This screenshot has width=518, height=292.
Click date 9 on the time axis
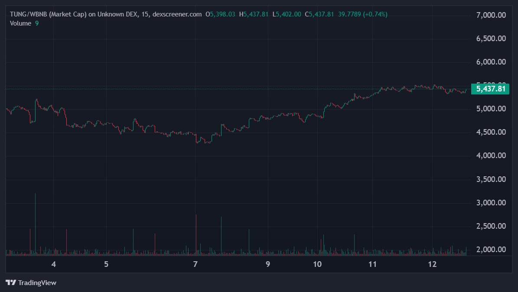click(268, 264)
